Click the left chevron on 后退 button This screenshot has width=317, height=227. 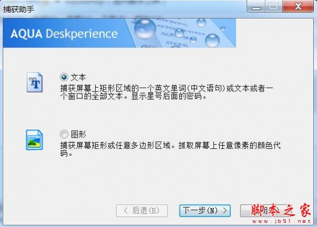pos(126,211)
